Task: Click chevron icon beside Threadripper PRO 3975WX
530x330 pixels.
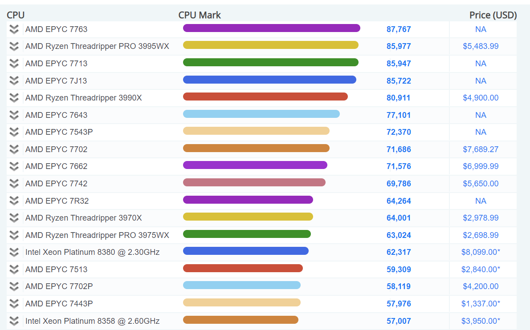Action: [14, 235]
